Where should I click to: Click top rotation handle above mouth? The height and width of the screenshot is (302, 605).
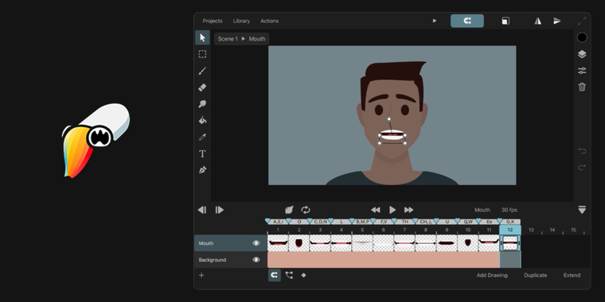(389, 119)
